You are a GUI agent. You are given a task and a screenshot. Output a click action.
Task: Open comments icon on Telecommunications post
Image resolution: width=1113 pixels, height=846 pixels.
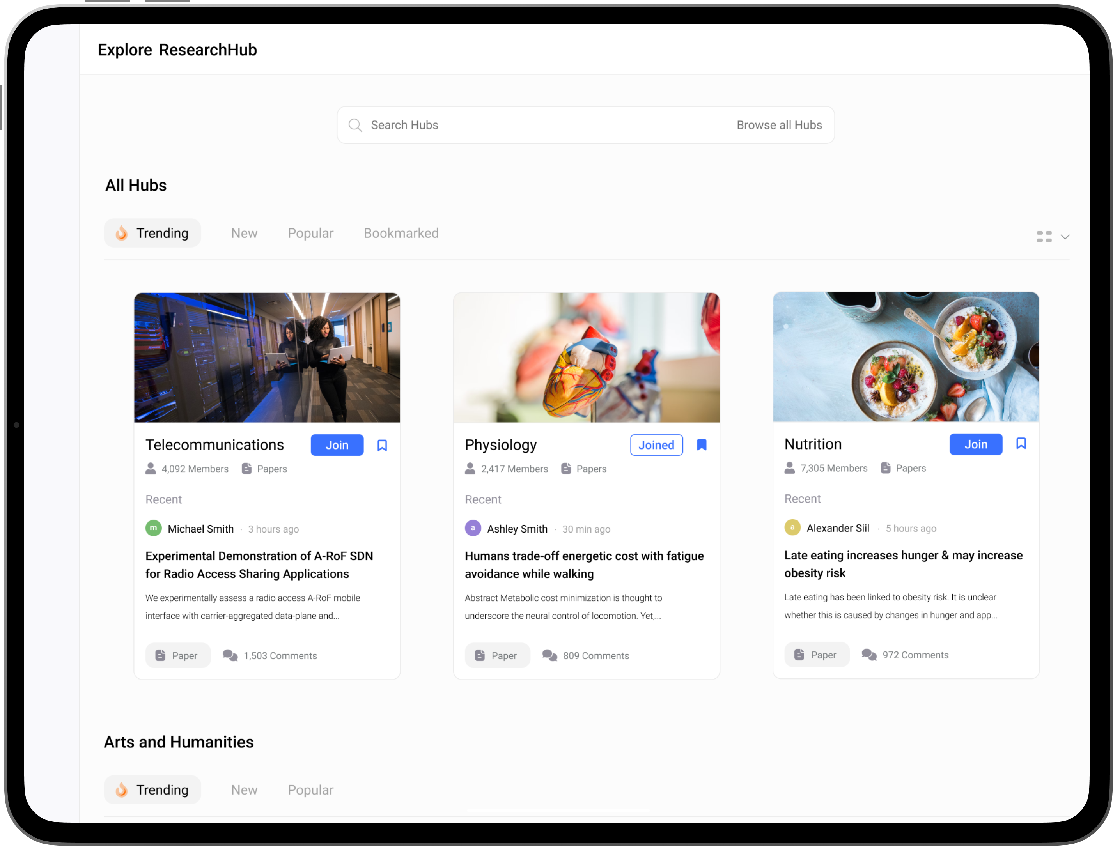click(230, 655)
